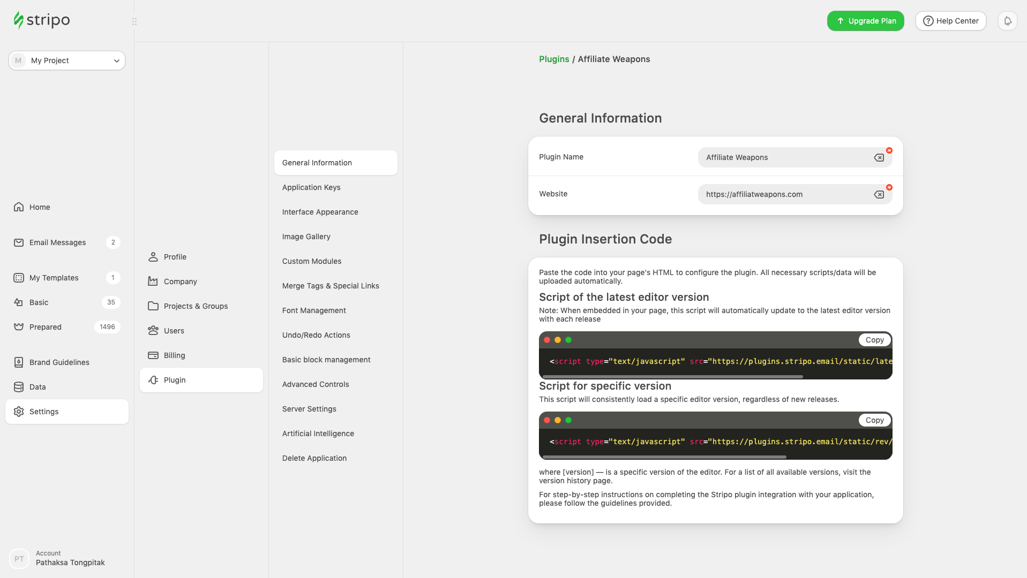Click the notifications bell icon
The width and height of the screenshot is (1027, 578).
[x=1007, y=21]
